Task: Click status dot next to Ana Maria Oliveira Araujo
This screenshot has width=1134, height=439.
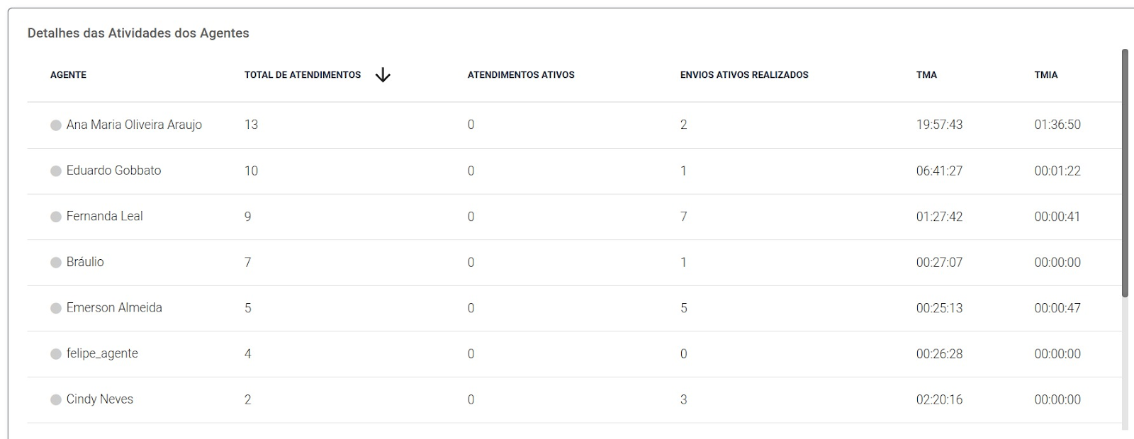Action: (x=56, y=125)
